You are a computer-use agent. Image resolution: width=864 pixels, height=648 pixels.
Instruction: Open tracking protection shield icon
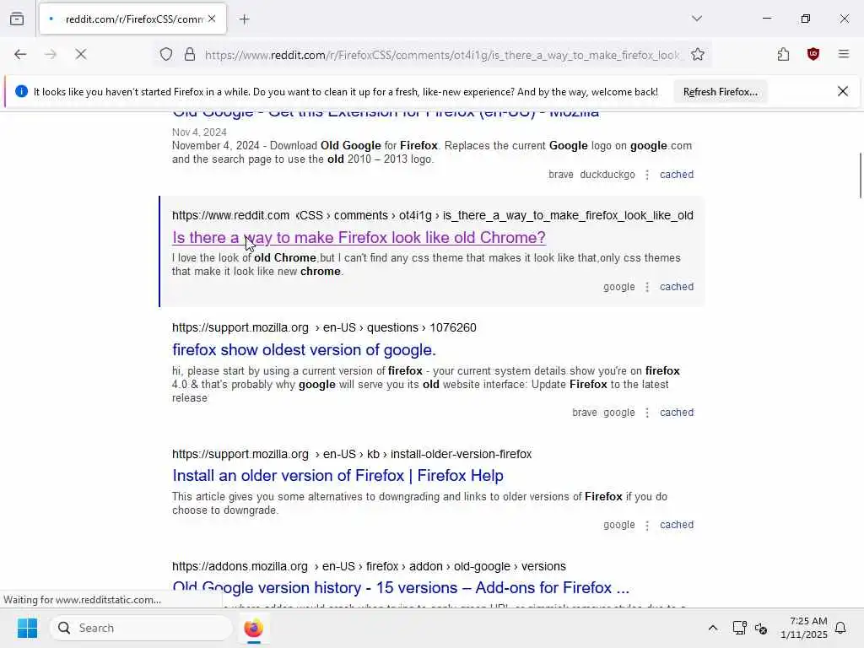(x=166, y=55)
